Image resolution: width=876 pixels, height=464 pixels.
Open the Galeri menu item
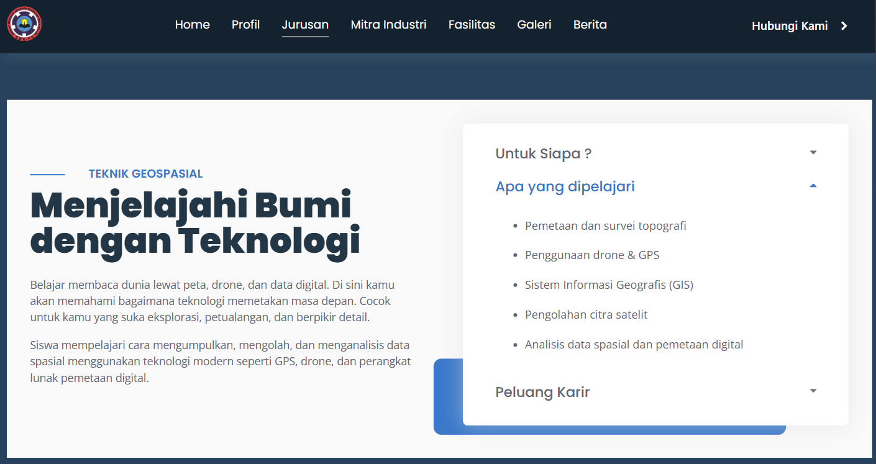(x=534, y=25)
